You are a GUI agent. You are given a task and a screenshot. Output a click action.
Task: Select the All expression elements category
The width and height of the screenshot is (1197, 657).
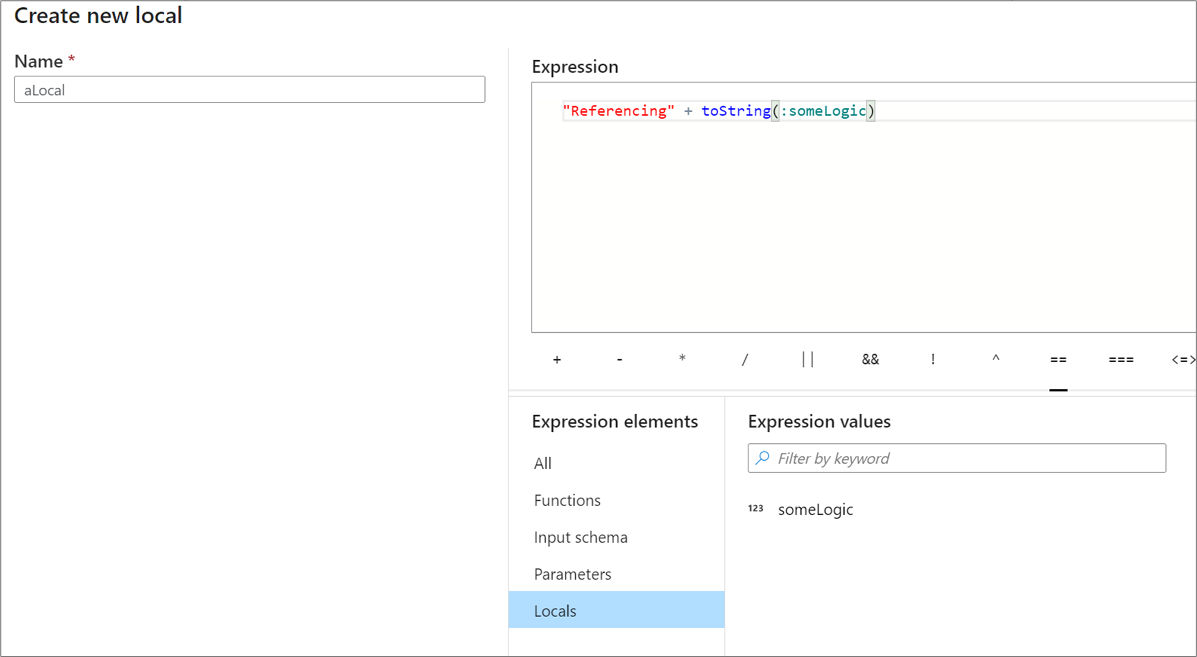[544, 462]
